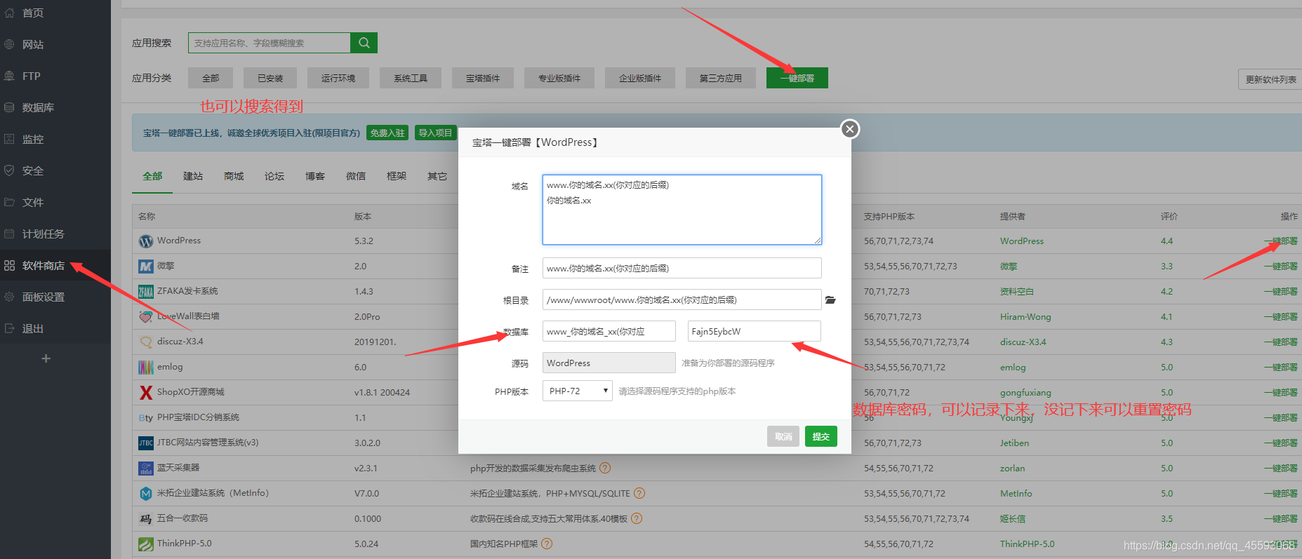Click the LoveWall表白墙 heart icon

click(146, 317)
